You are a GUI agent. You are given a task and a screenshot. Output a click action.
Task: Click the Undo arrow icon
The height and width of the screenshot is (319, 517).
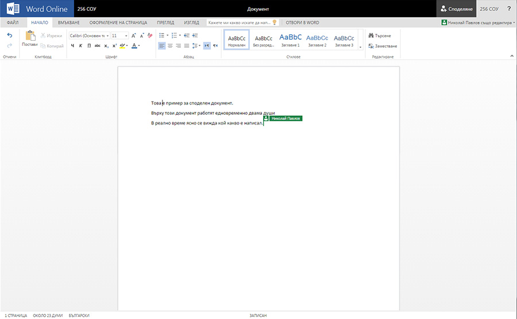(10, 35)
